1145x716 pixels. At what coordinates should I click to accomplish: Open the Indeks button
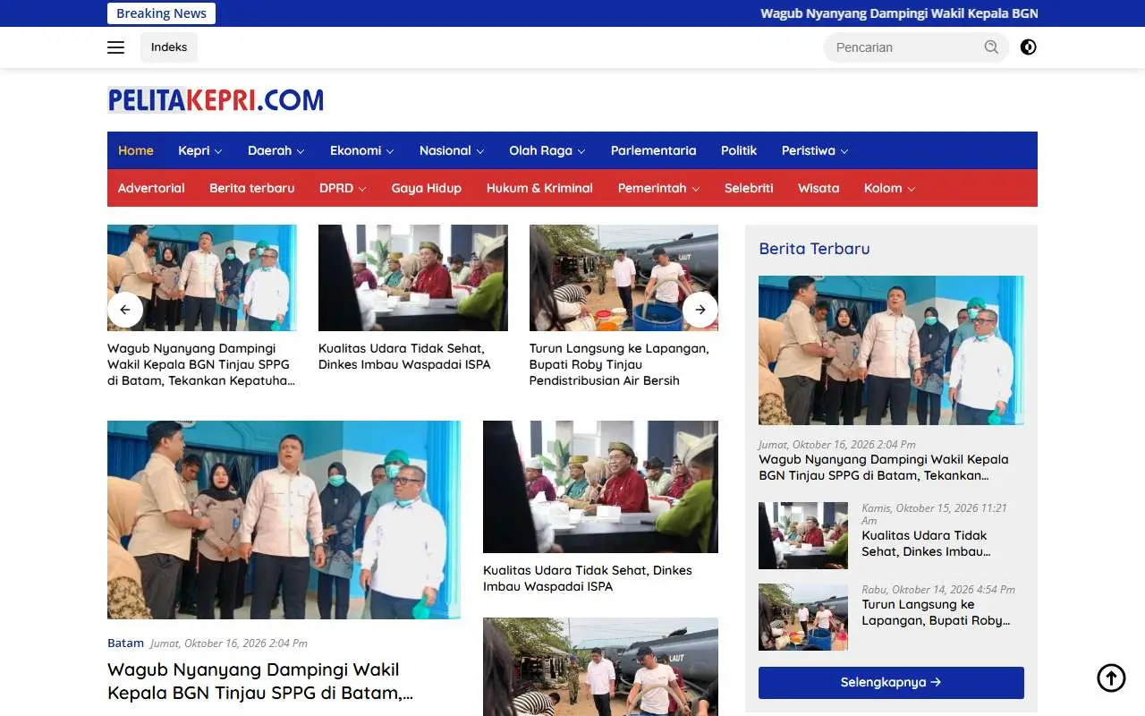pos(169,47)
